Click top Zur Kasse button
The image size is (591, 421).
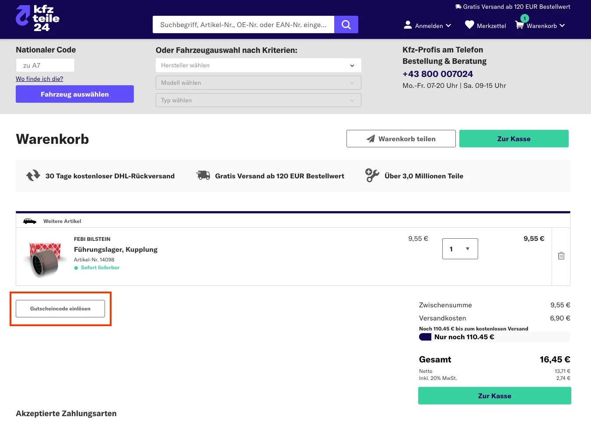[514, 139]
